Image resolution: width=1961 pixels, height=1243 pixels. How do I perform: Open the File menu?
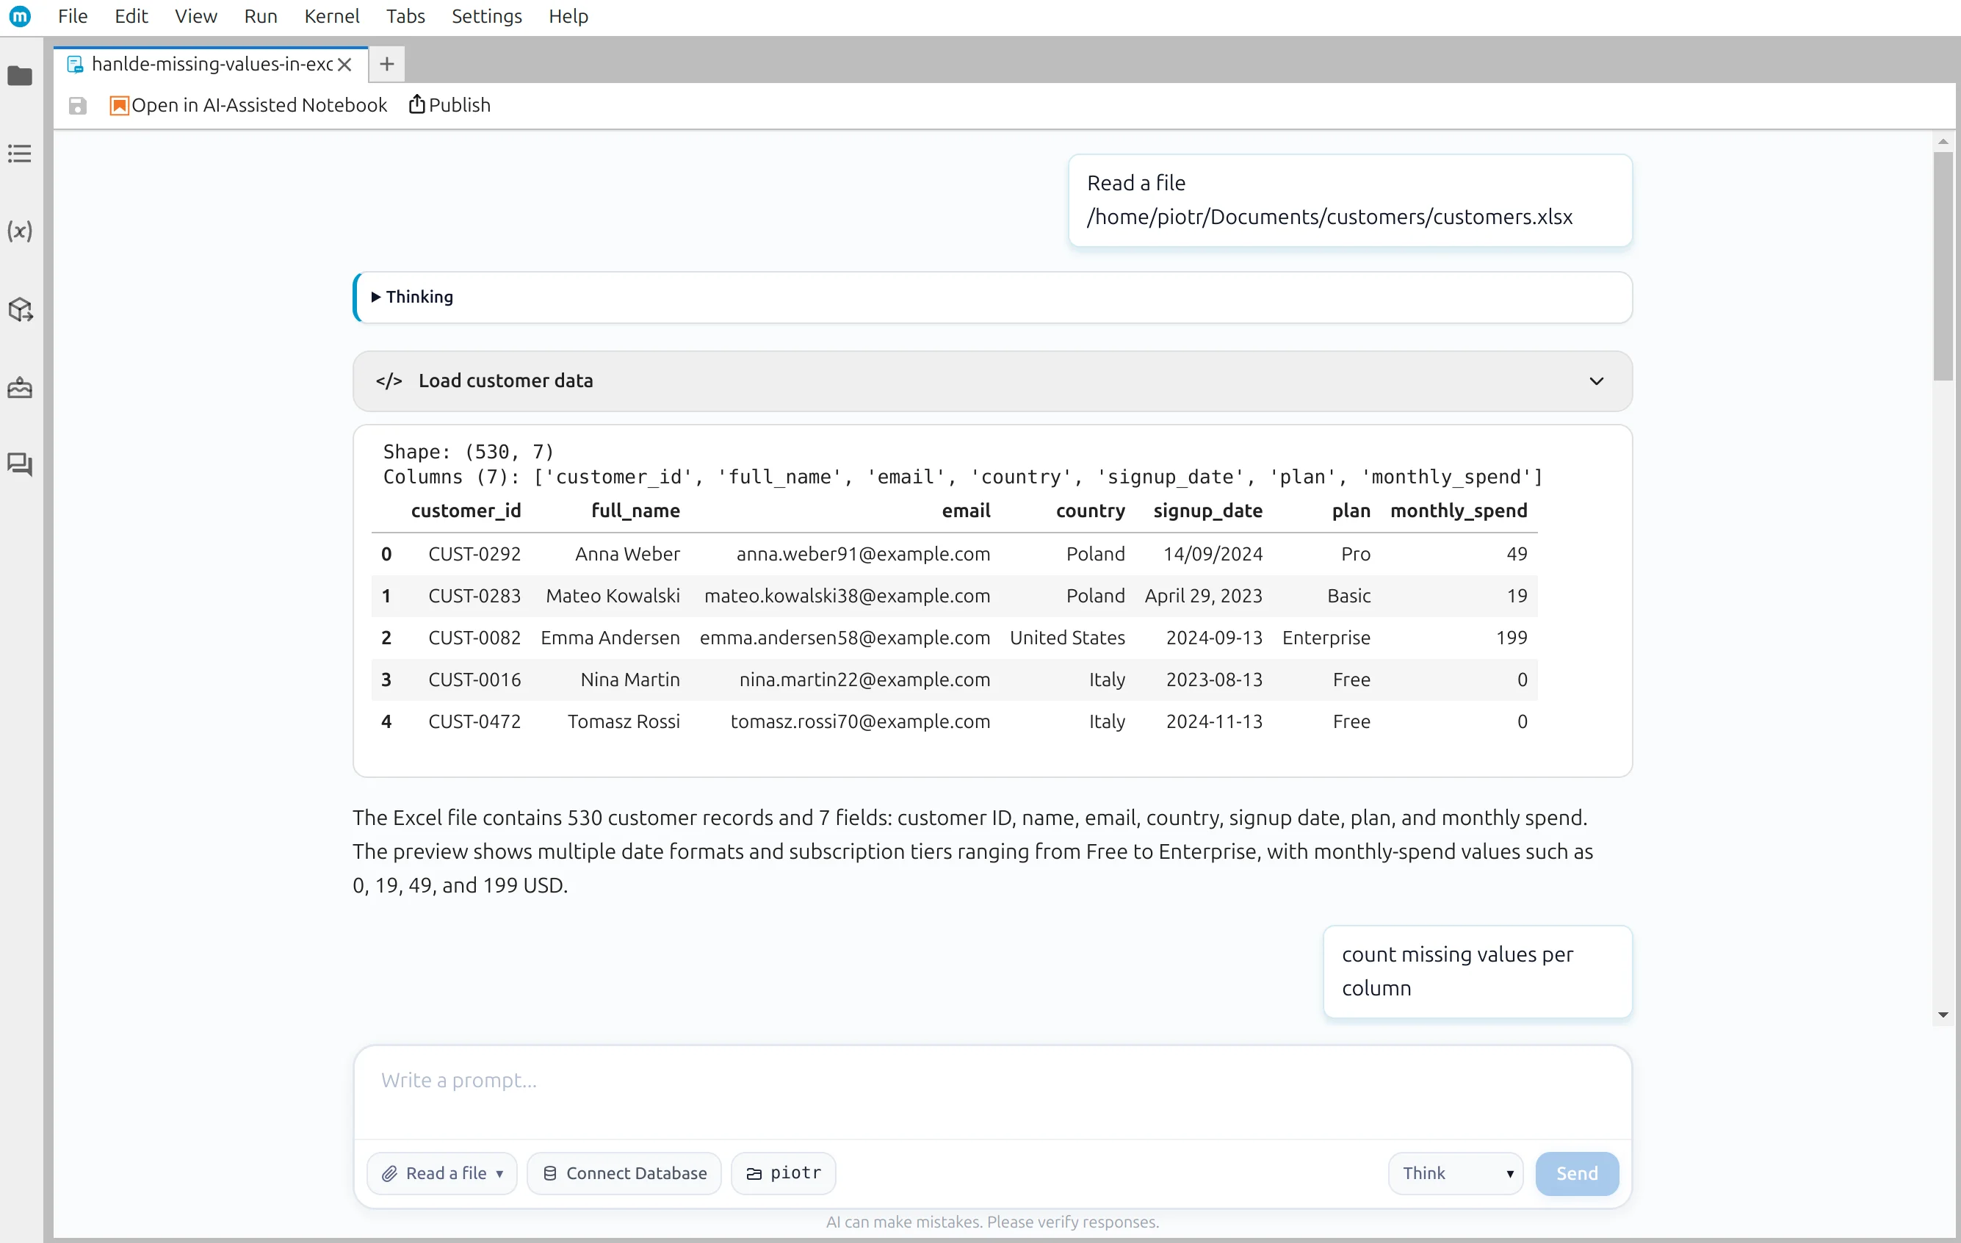73,16
